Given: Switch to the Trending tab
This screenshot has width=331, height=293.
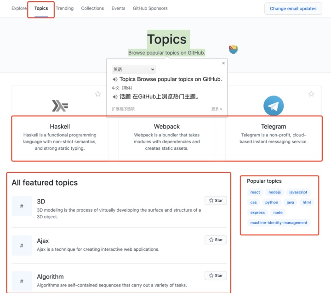Looking at the screenshot, I should 65,8.
